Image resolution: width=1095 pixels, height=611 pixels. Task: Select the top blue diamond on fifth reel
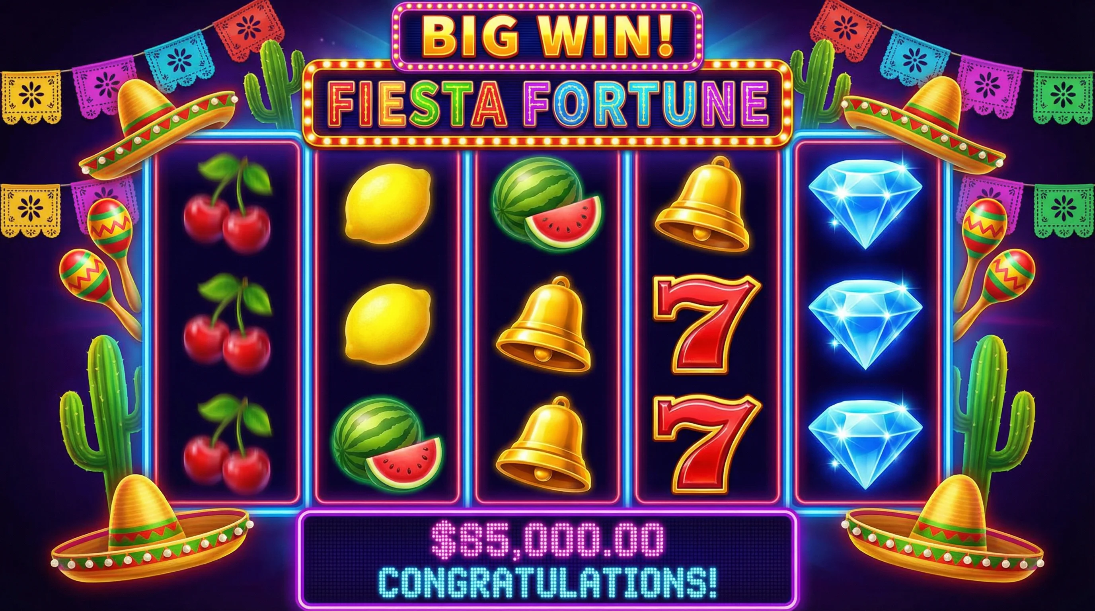865,204
